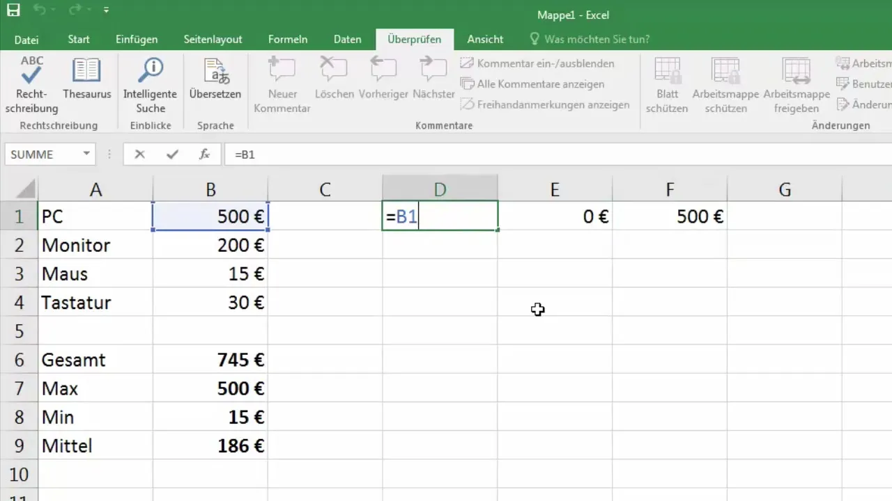Select row 5 header
This screenshot has width=892, height=501.
click(19, 331)
